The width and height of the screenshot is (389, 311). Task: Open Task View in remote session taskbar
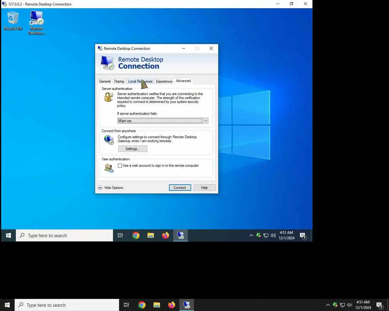[x=120, y=235]
